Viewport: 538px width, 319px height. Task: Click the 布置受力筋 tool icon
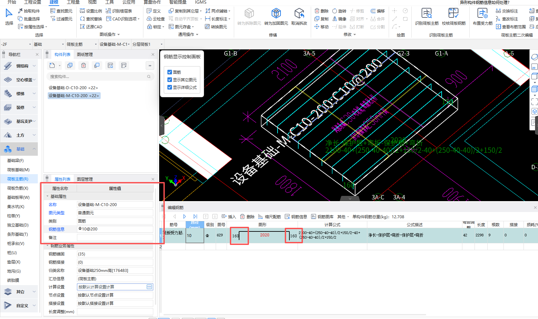click(482, 13)
